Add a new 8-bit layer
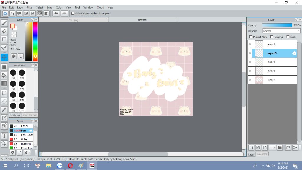The image size is (302, 170). [258, 148]
